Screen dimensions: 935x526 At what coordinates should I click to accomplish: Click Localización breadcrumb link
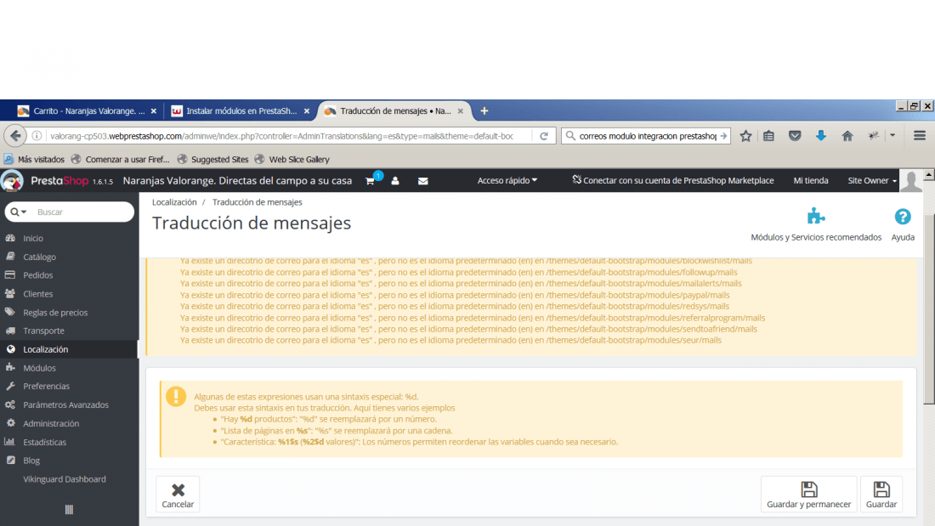(x=174, y=202)
